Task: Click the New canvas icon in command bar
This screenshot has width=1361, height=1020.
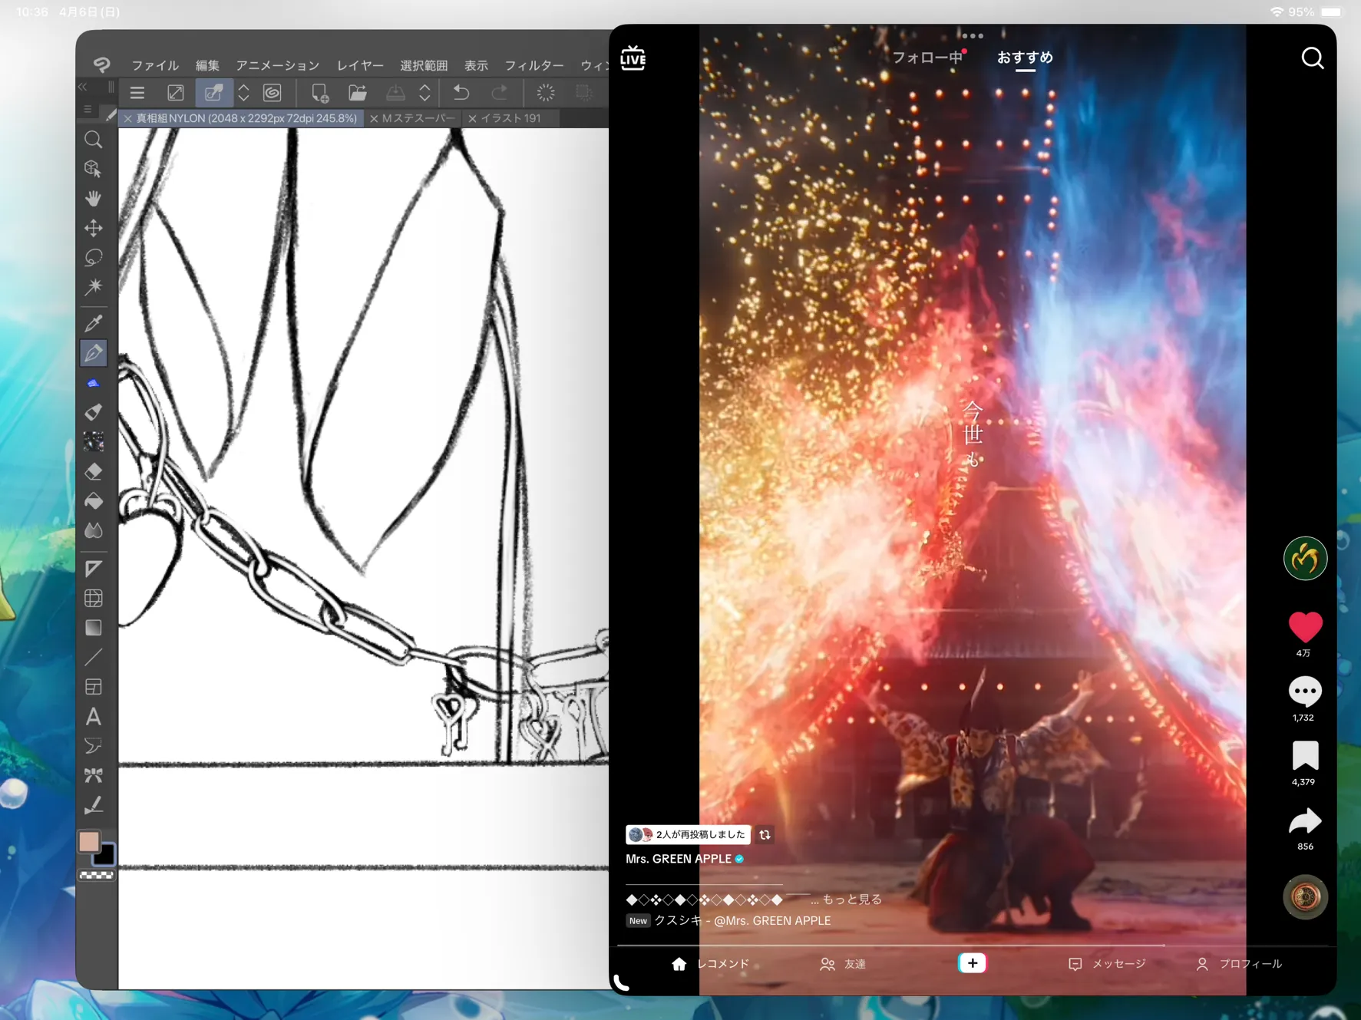Action: click(x=320, y=93)
